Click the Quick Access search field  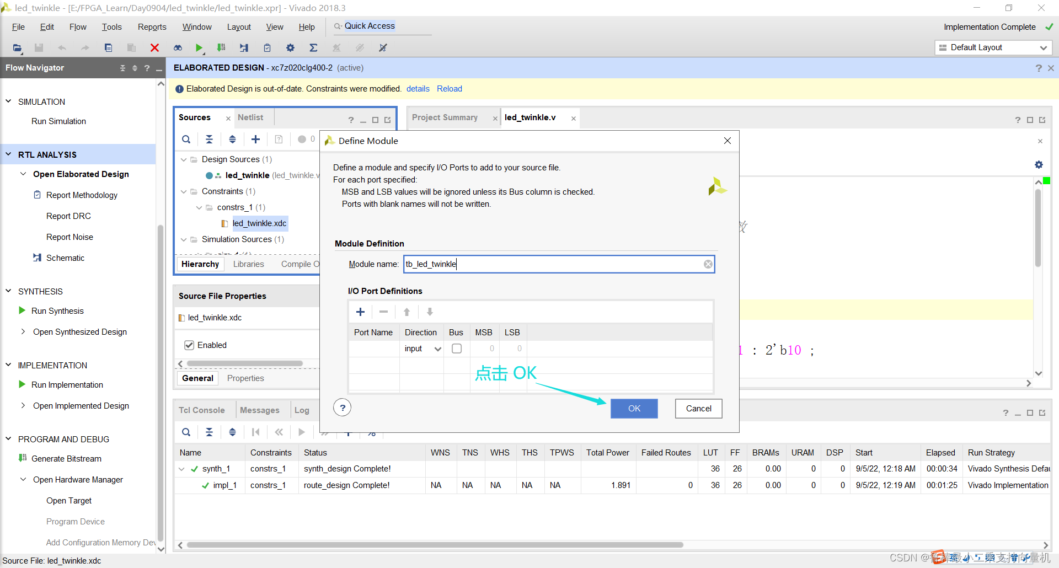pyautogui.click(x=382, y=26)
